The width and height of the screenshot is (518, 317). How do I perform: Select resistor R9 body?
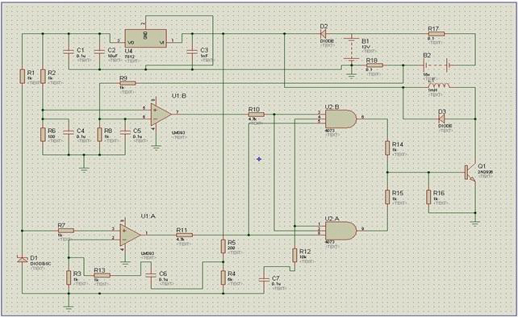pyautogui.click(x=127, y=83)
